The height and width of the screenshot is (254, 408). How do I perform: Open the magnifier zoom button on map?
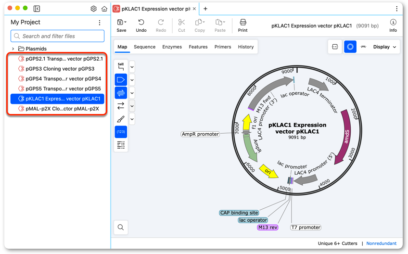(121, 227)
